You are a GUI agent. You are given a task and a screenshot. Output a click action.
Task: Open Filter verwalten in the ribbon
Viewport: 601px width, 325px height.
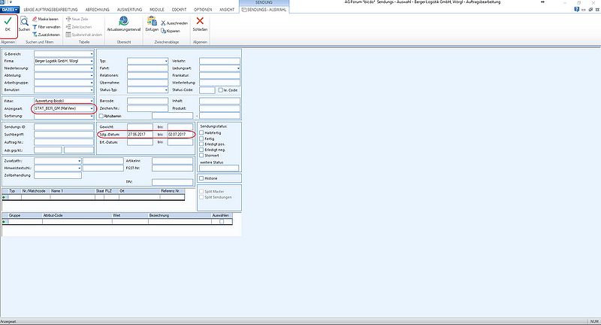pos(47,27)
